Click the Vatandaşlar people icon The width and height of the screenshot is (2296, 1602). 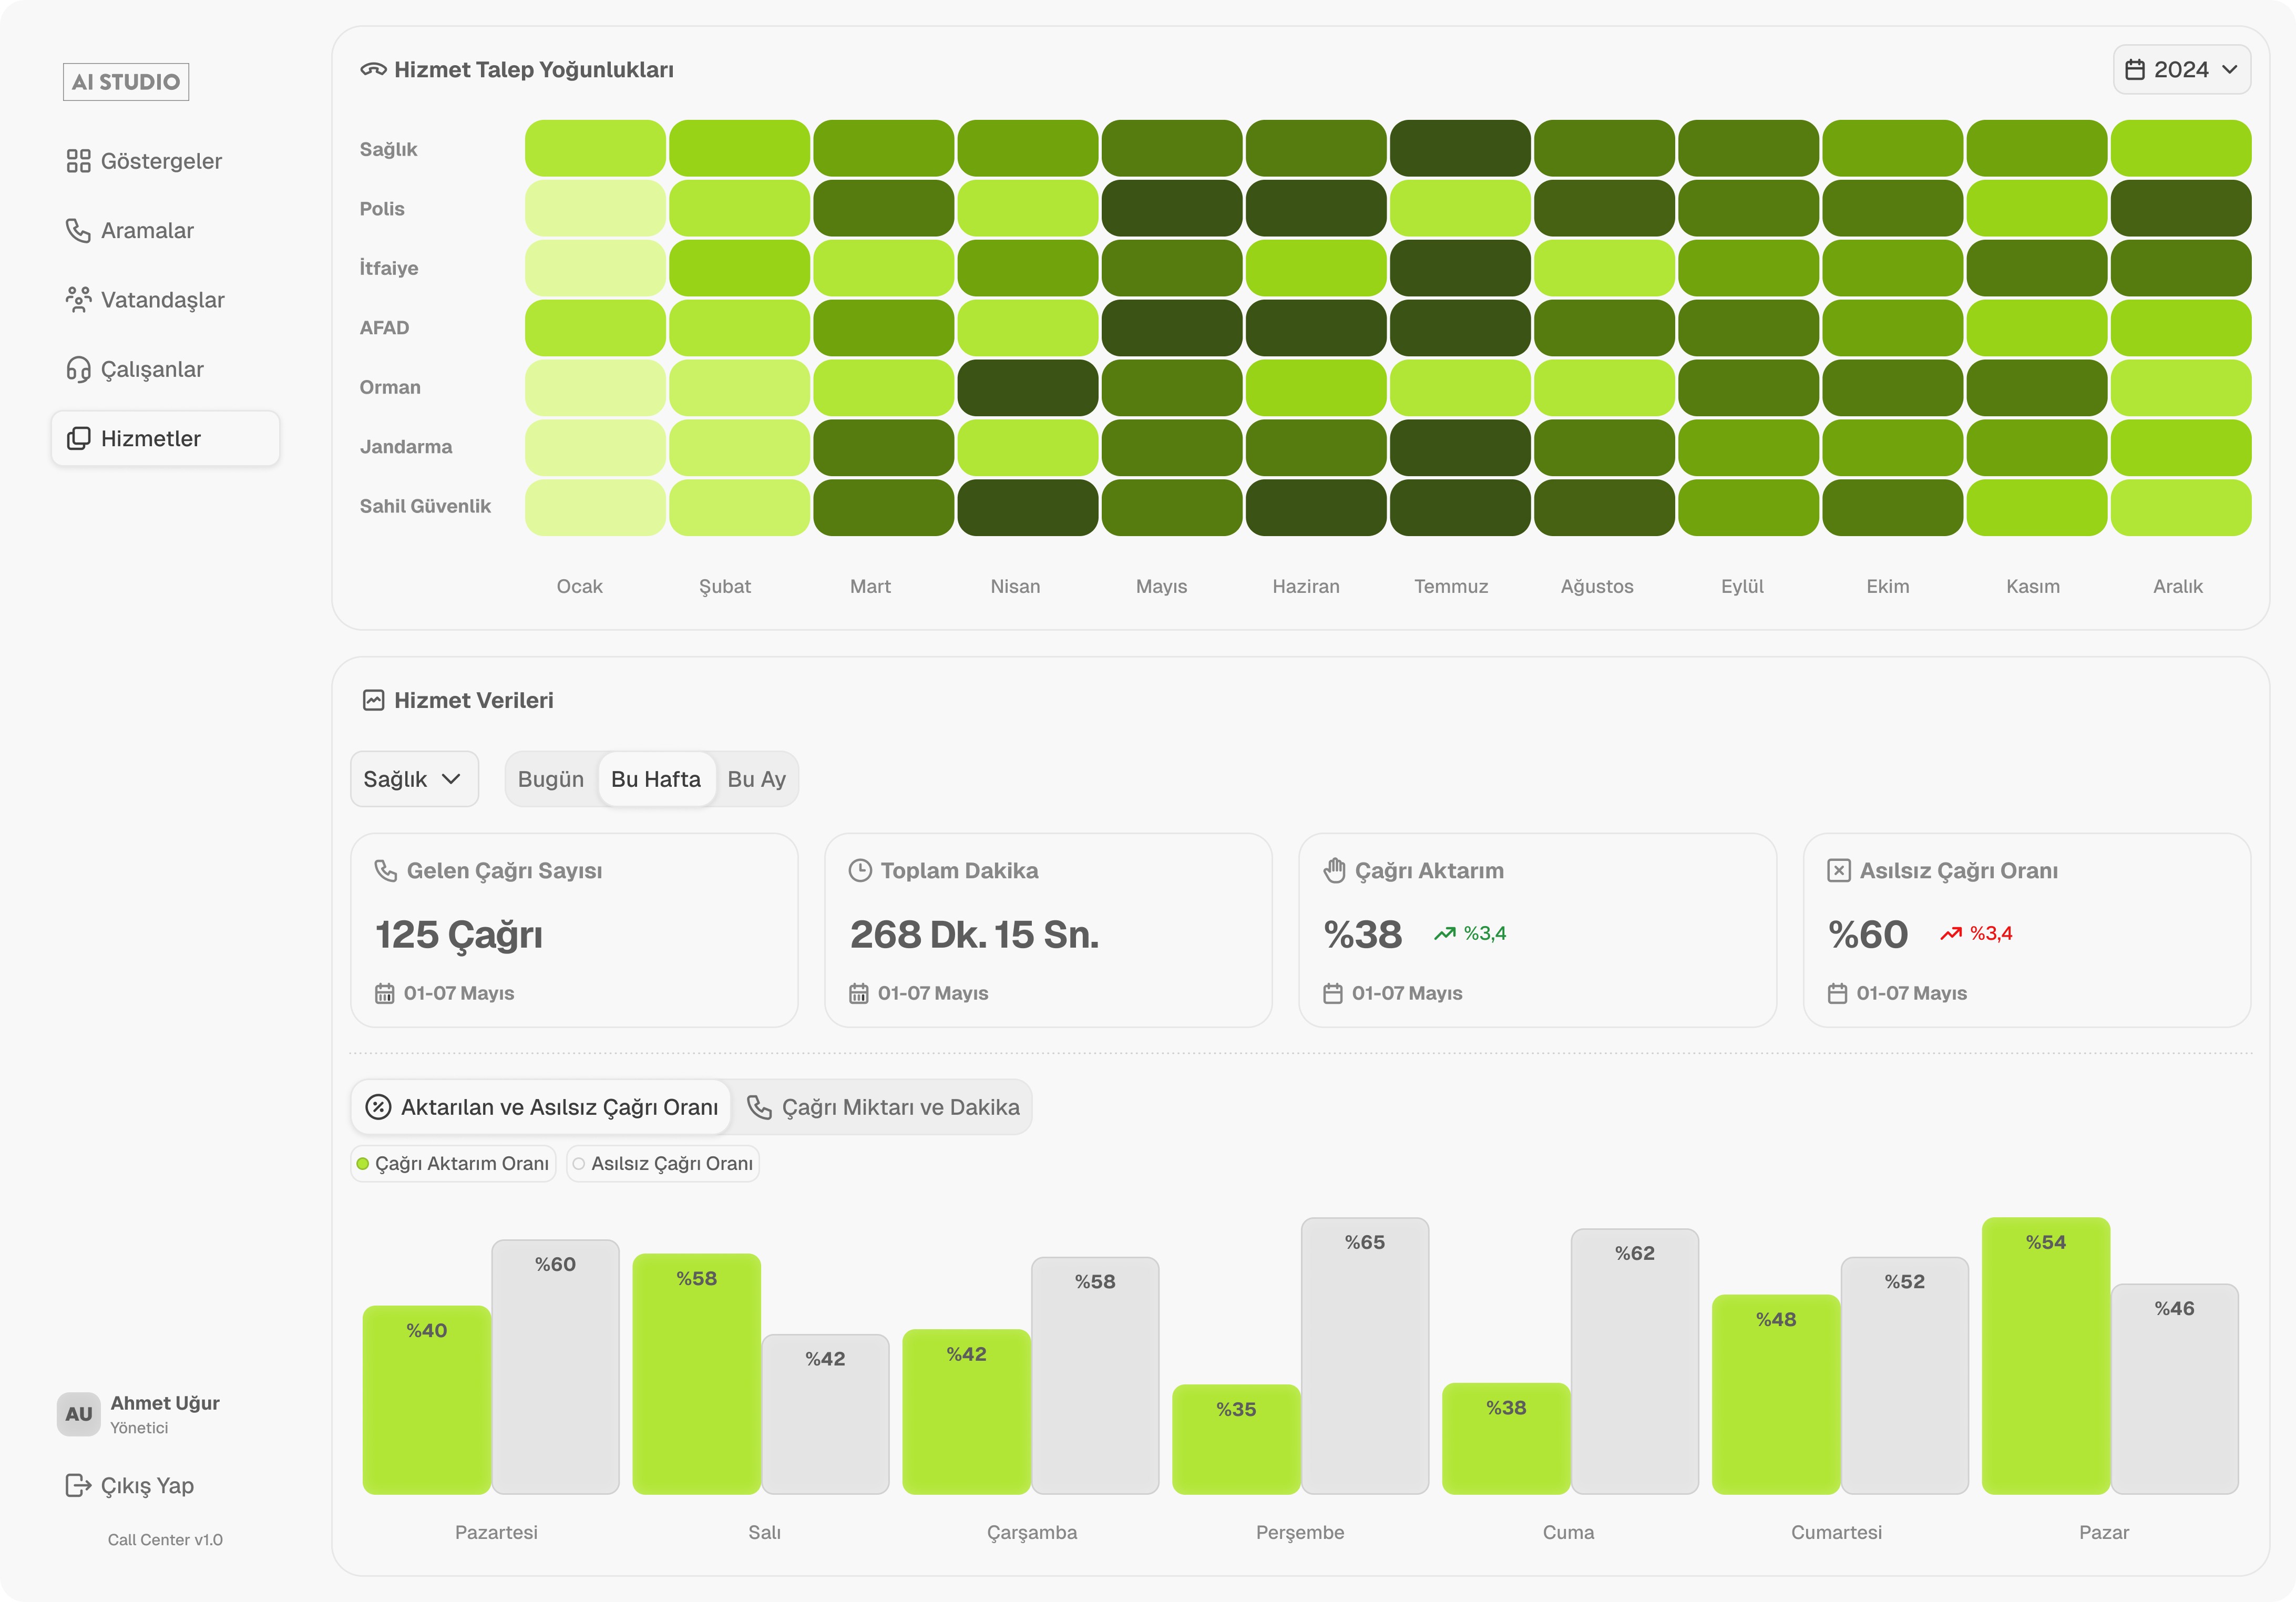[78, 300]
